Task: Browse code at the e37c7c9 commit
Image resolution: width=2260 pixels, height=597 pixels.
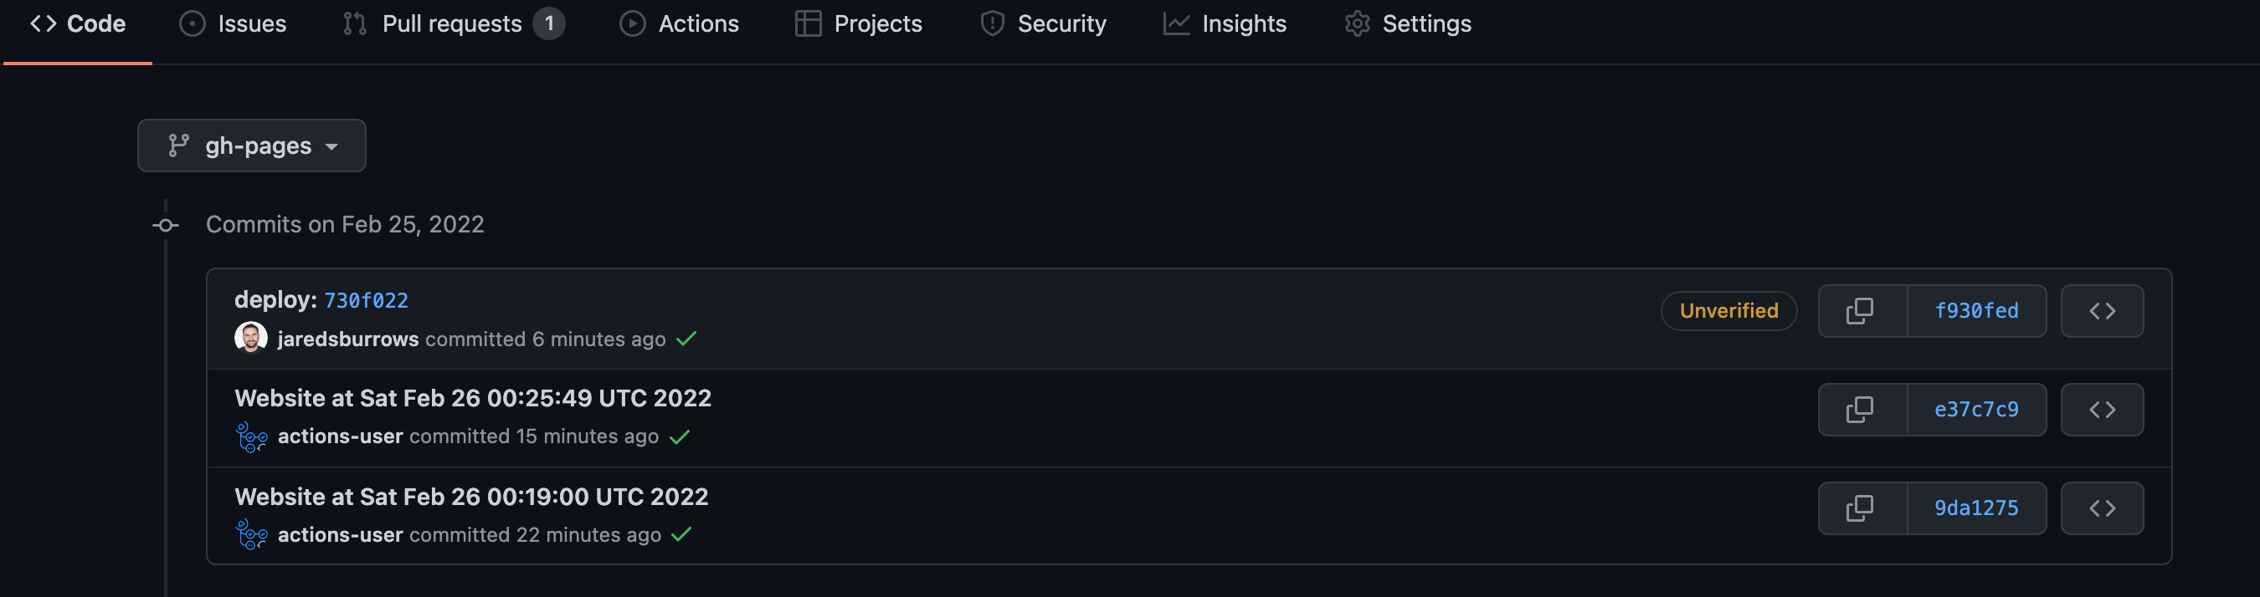Action: [x=2102, y=410]
